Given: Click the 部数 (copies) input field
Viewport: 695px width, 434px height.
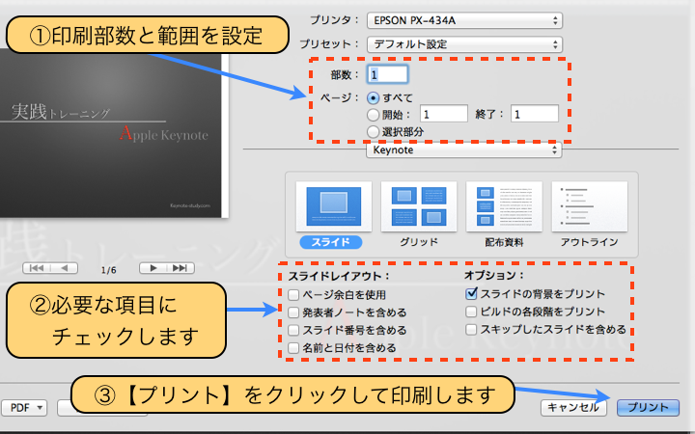Looking at the screenshot, I should tap(387, 74).
